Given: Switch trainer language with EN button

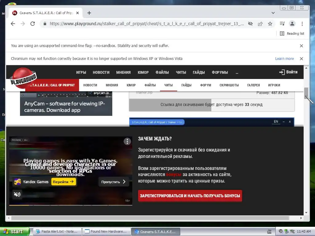Looking at the screenshot, I should coord(276,122).
